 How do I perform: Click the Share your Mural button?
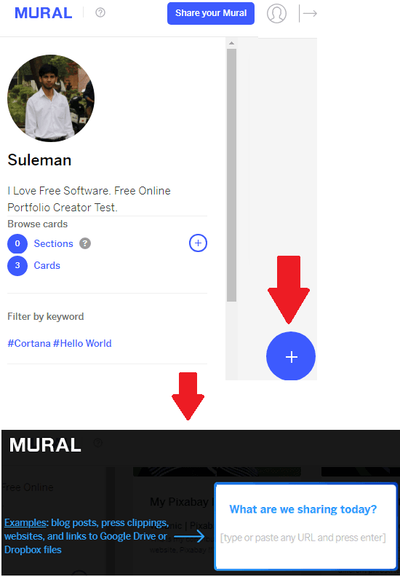click(211, 13)
